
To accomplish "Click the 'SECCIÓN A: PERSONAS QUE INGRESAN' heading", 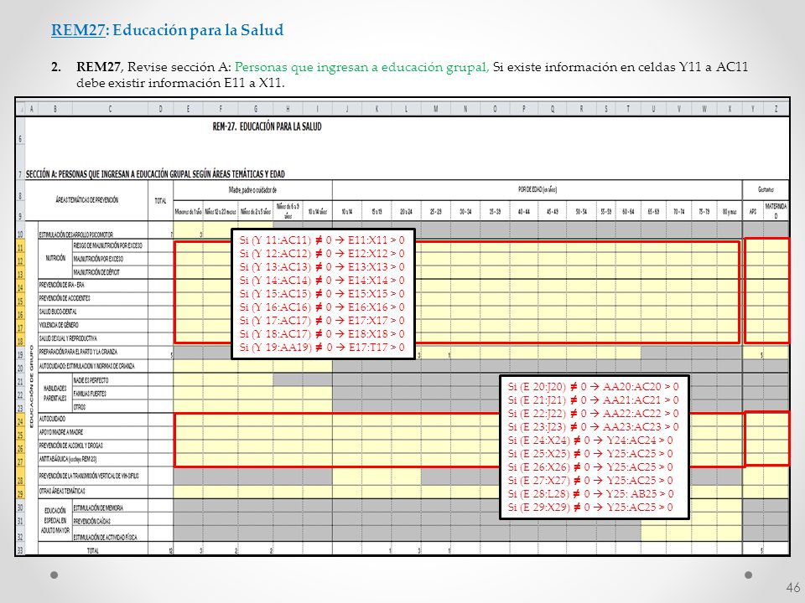I will coord(155,174).
